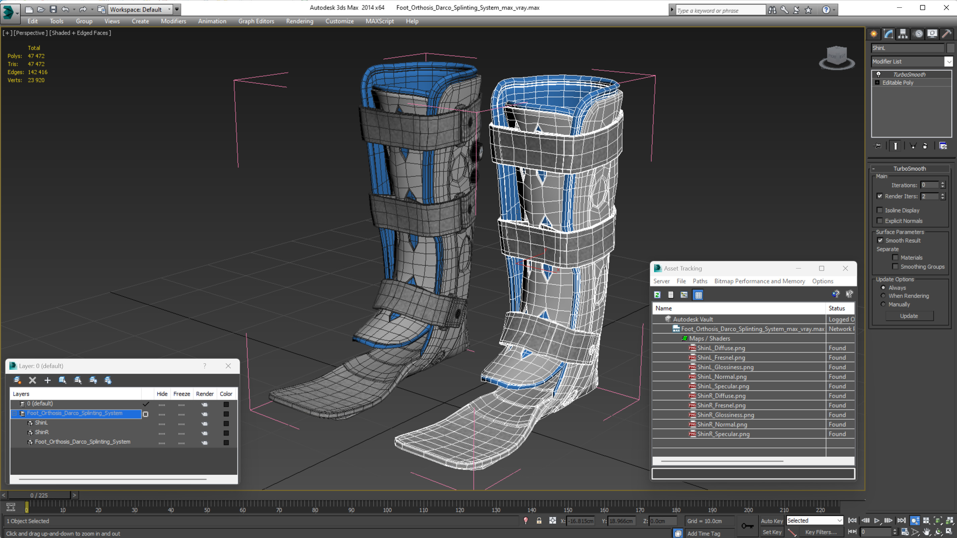Open the Rendering menu
This screenshot has height=538, width=957.
coord(300,21)
